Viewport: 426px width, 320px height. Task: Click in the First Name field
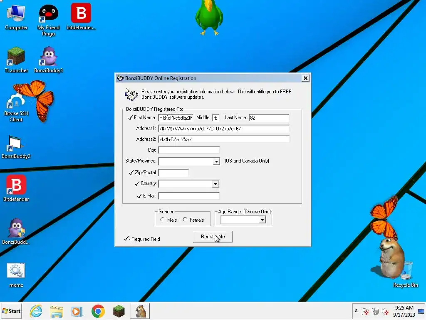(x=176, y=118)
